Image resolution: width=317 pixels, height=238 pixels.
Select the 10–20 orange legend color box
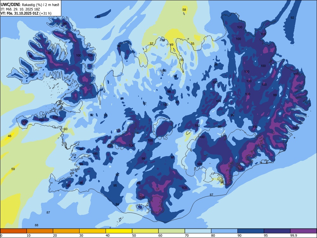pos(40,231)
